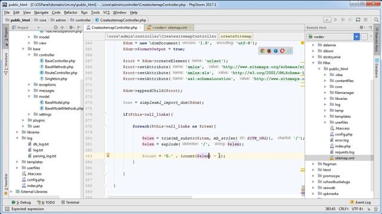Open Project panel settings gear
Screen dimensions: 382x214
tap(71, 27)
